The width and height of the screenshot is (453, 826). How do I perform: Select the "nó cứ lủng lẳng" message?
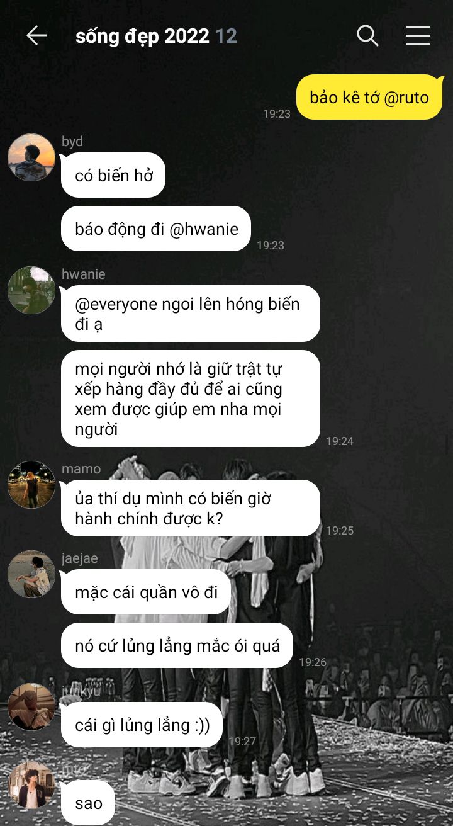177,645
